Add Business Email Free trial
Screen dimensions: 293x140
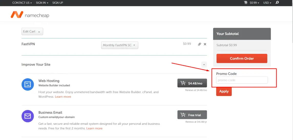click(192, 115)
